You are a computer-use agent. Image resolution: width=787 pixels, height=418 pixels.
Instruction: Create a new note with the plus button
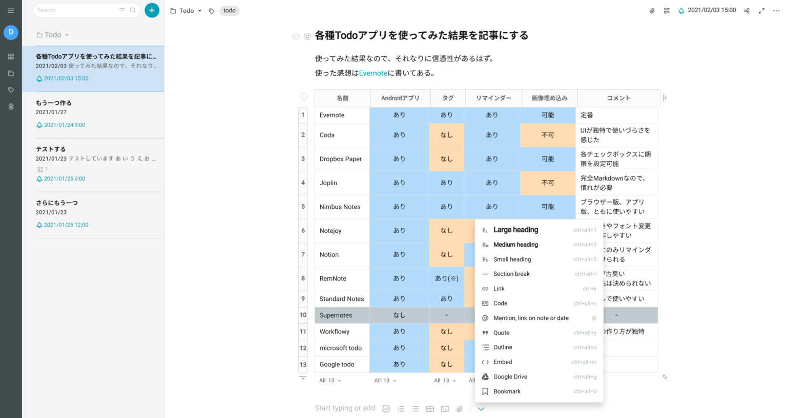pos(152,10)
